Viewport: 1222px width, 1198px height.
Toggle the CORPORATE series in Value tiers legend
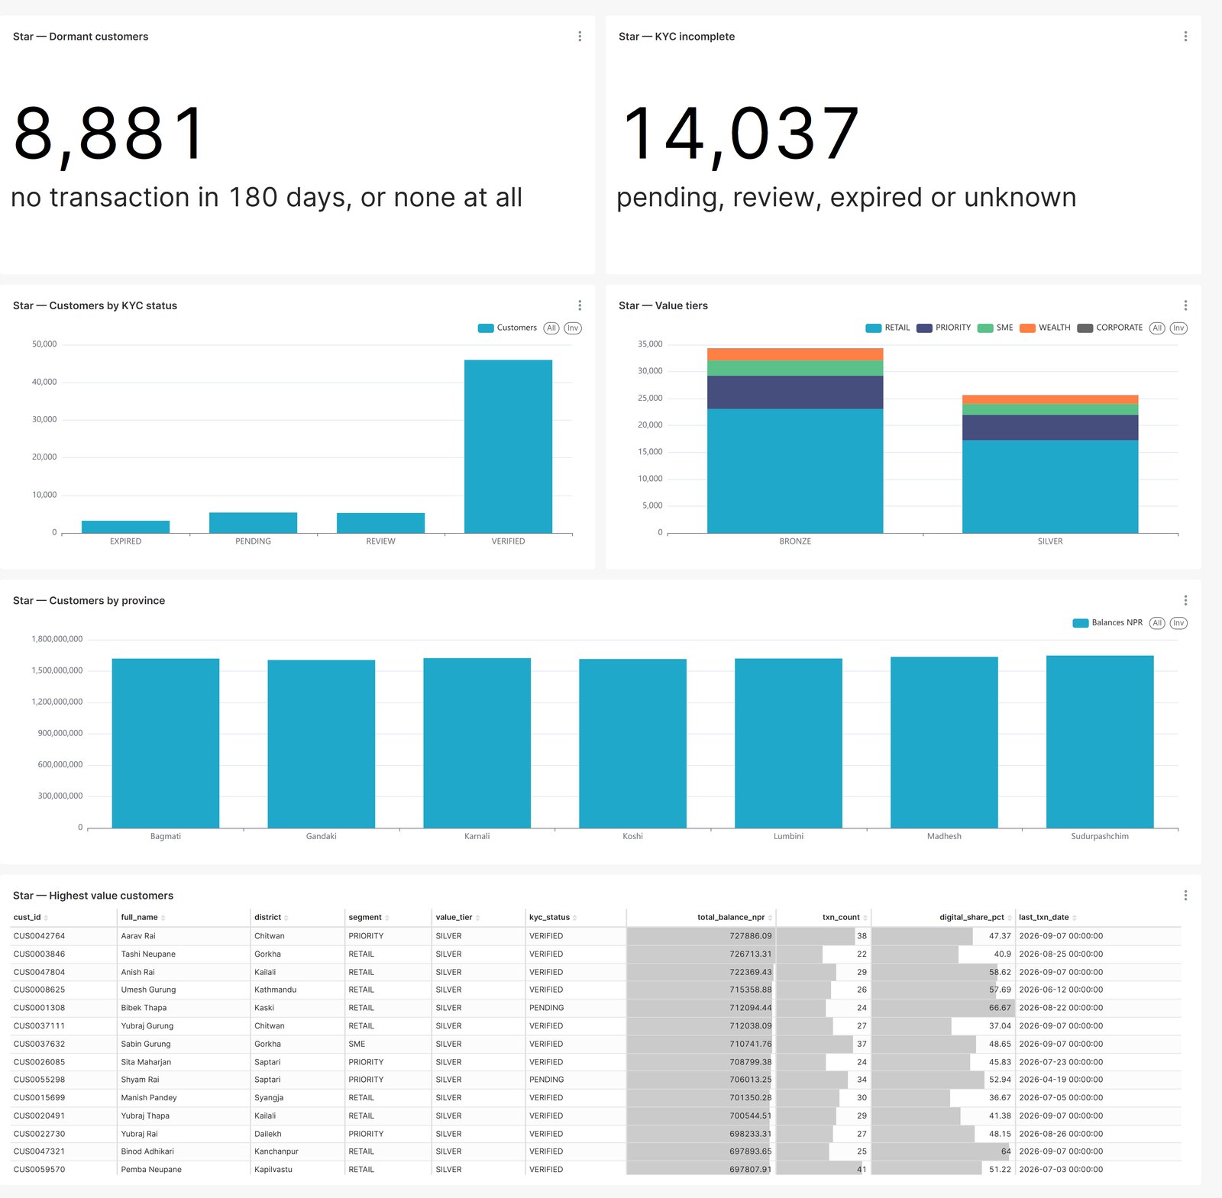[1110, 328]
